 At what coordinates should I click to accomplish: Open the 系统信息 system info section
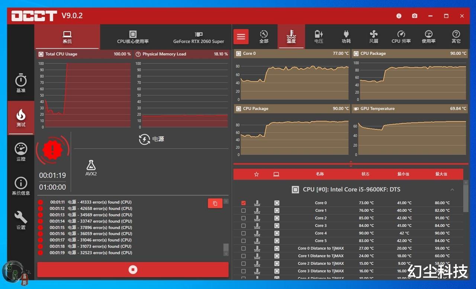tap(21, 186)
